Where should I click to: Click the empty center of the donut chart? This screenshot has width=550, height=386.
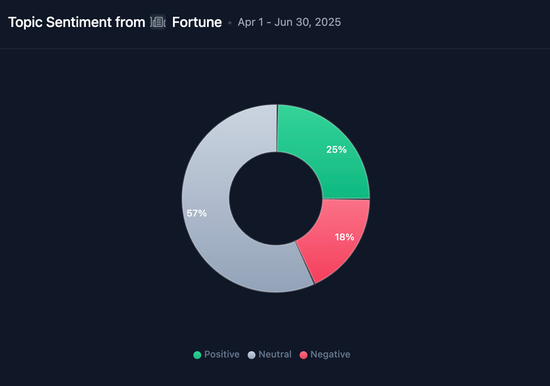coord(276,198)
